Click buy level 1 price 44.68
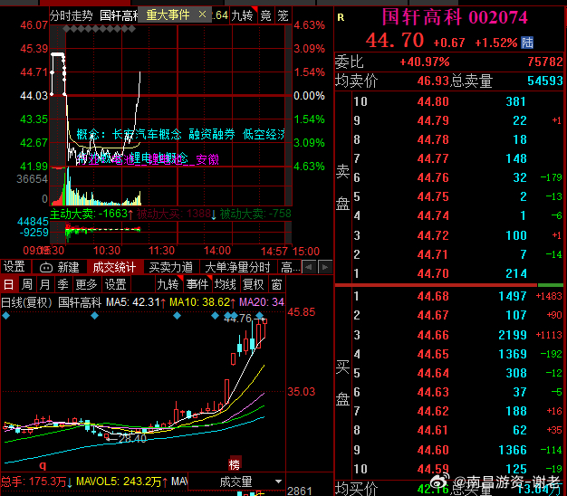Viewport: 567px width, 496px height. tap(433, 296)
